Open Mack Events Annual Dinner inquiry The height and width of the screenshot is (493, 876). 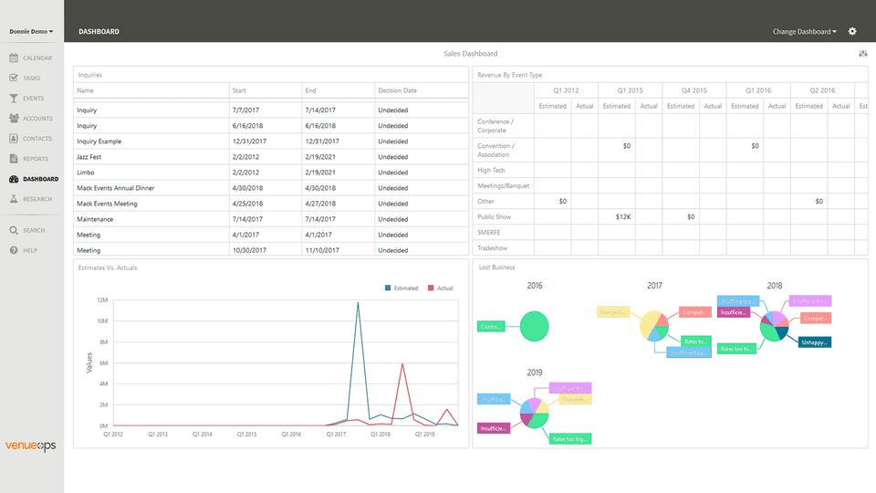point(270,188)
